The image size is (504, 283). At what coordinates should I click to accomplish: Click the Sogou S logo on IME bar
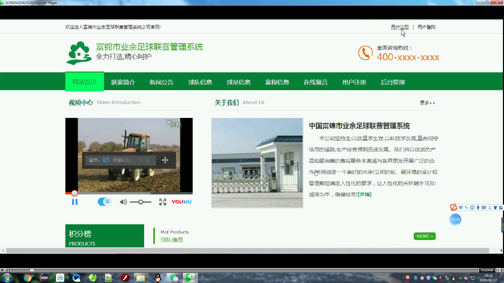click(x=454, y=208)
